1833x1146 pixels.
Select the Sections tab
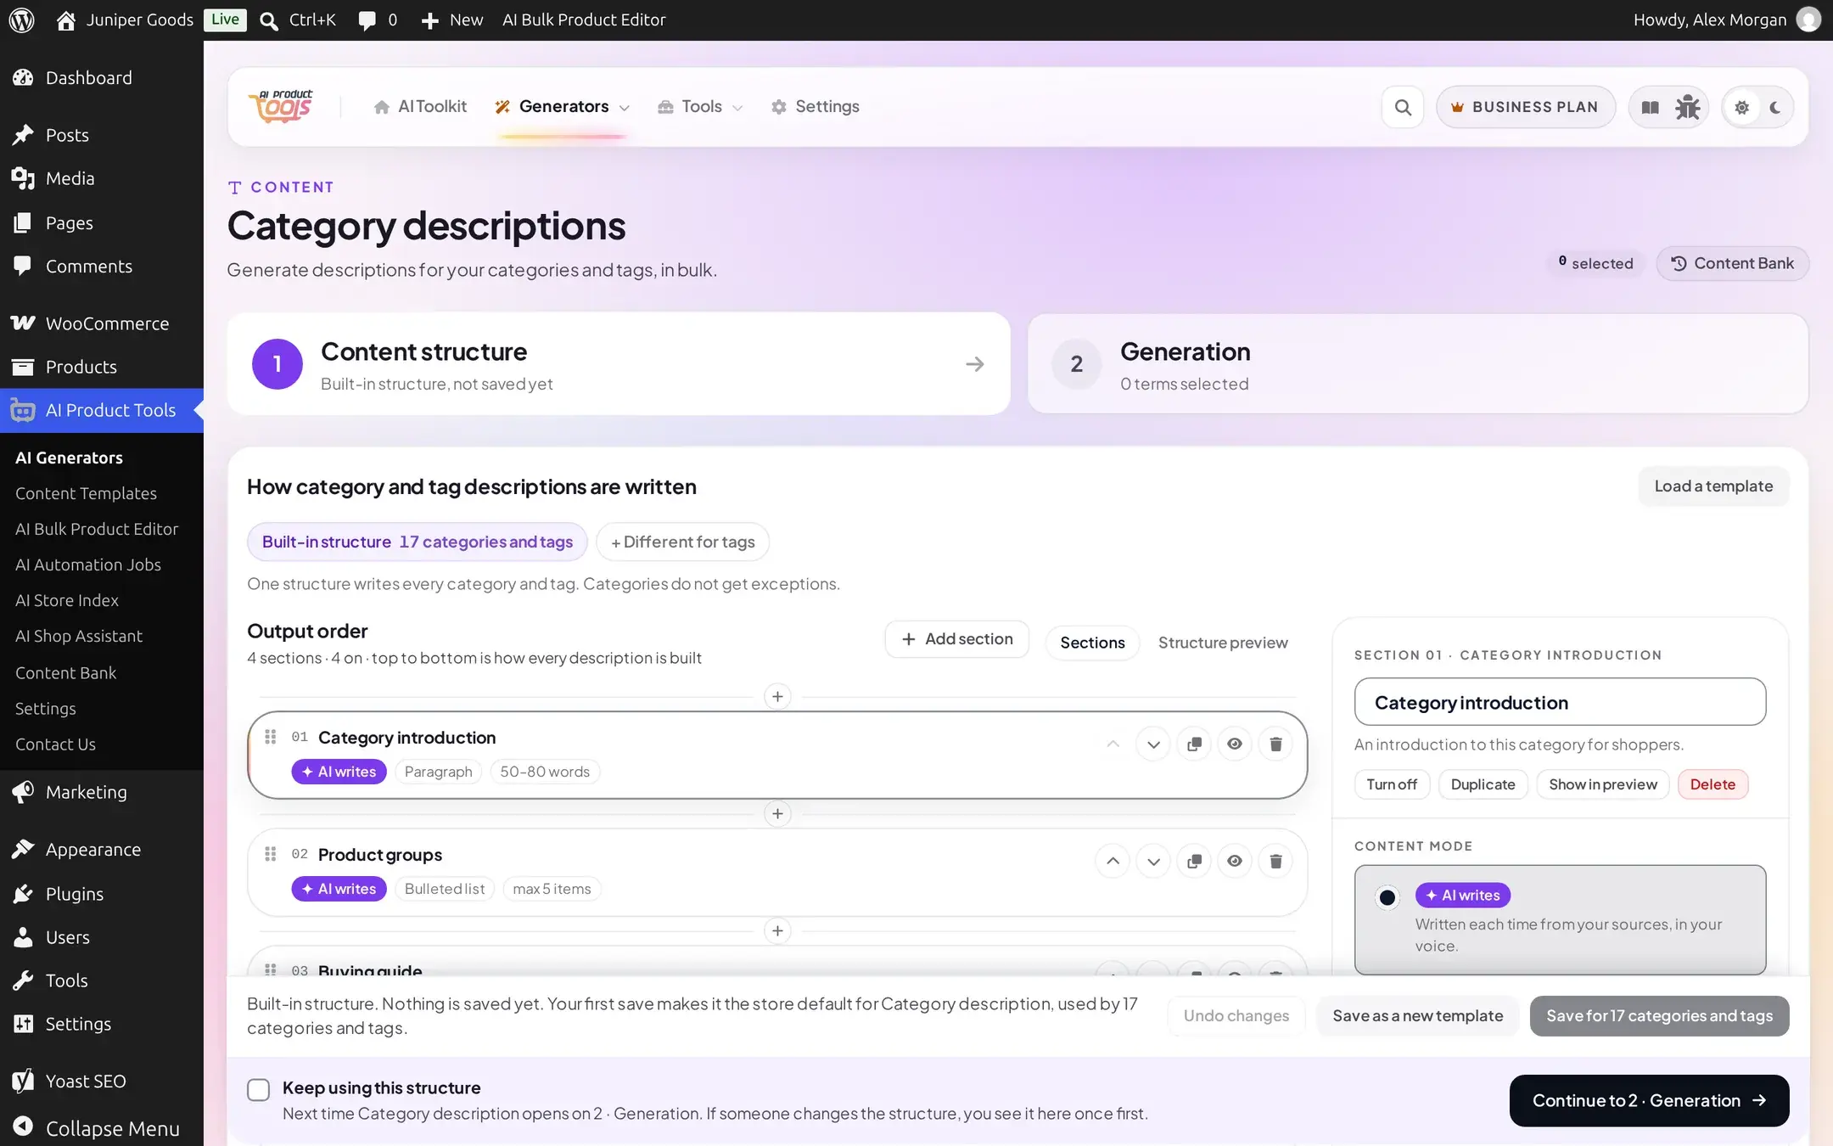point(1092,643)
